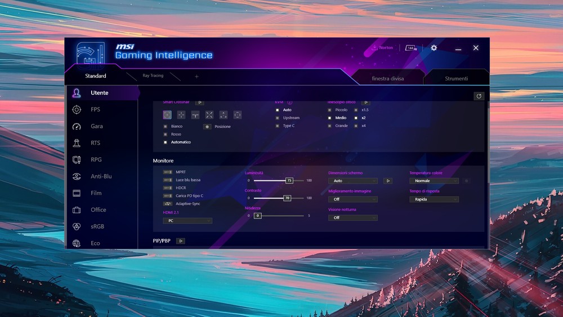Pick the Gara speedometer icon

[77, 126]
